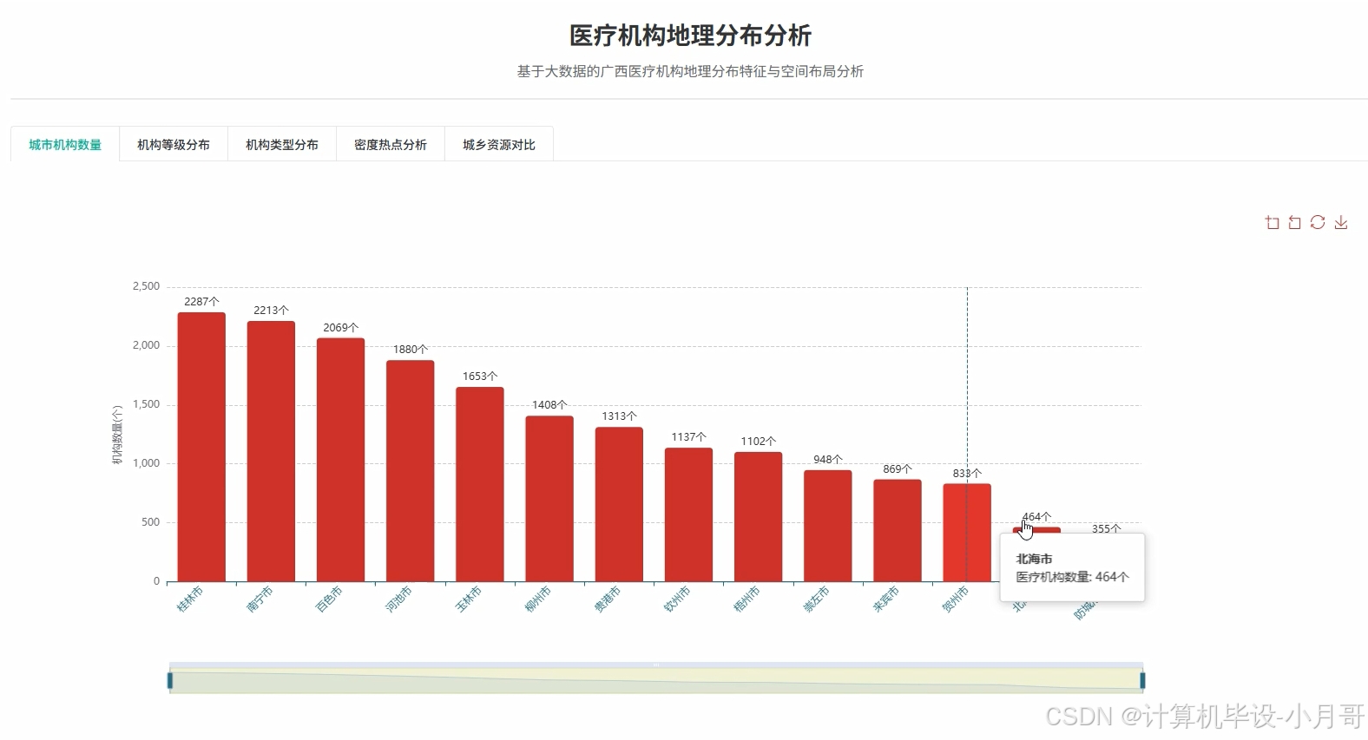Click the x-axis label 梧州市
This screenshot has height=740, width=1368.
[x=746, y=599]
